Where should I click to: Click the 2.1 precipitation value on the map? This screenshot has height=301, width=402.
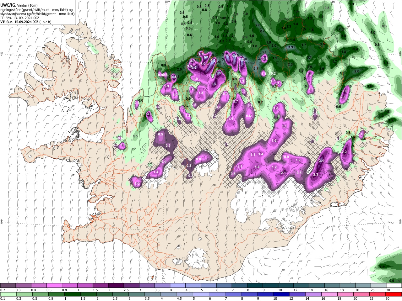pyautogui.click(x=283, y=173)
